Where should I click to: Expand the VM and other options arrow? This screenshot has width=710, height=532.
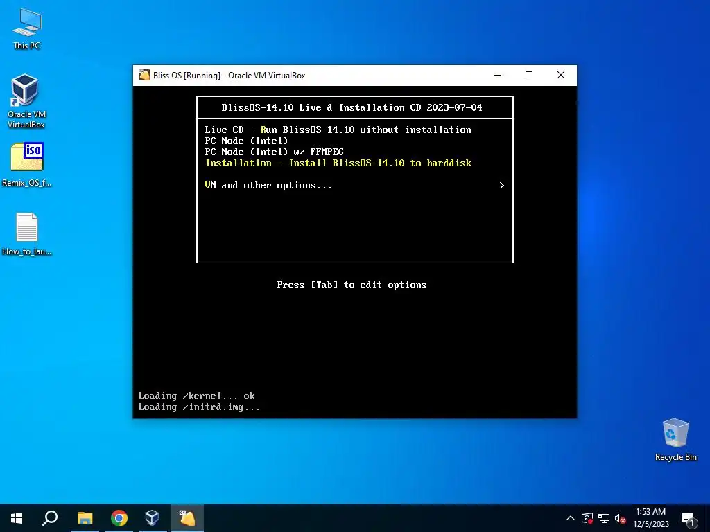(x=502, y=186)
